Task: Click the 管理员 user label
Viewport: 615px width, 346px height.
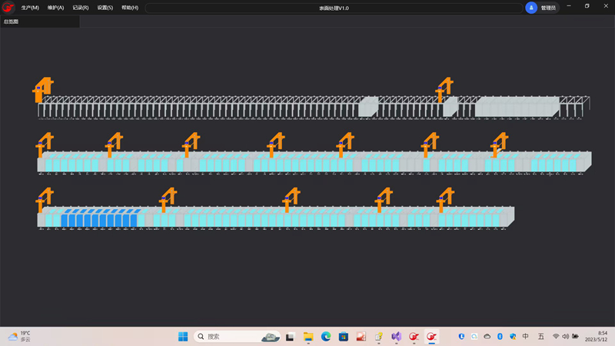Action: (548, 8)
